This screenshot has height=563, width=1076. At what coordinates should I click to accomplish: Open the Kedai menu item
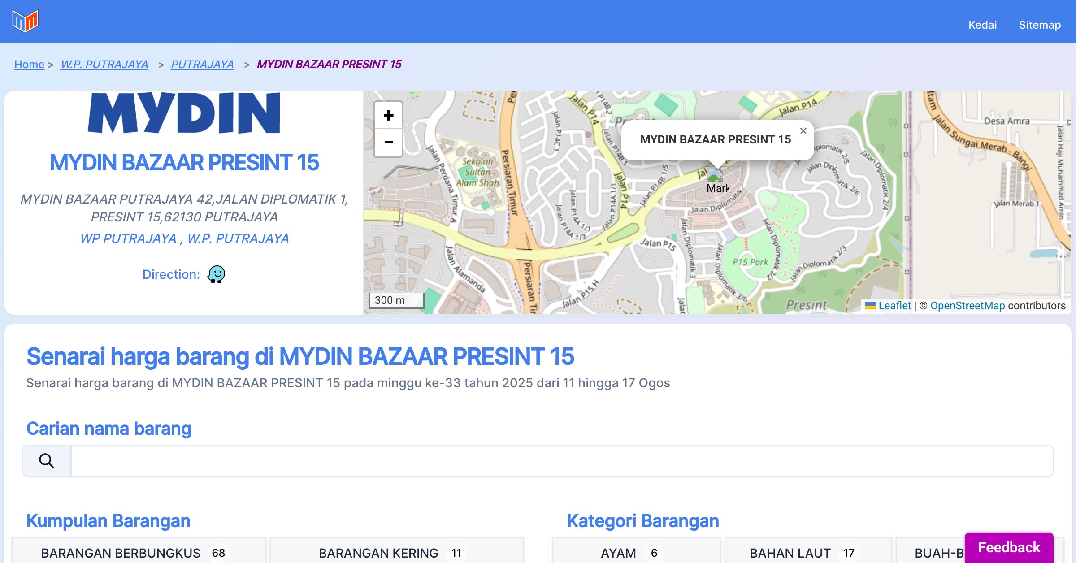tap(982, 25)
